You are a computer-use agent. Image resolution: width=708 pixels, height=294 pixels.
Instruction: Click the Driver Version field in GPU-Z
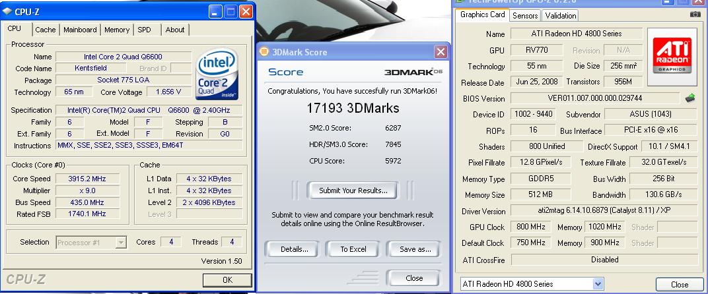pos(604,211)
